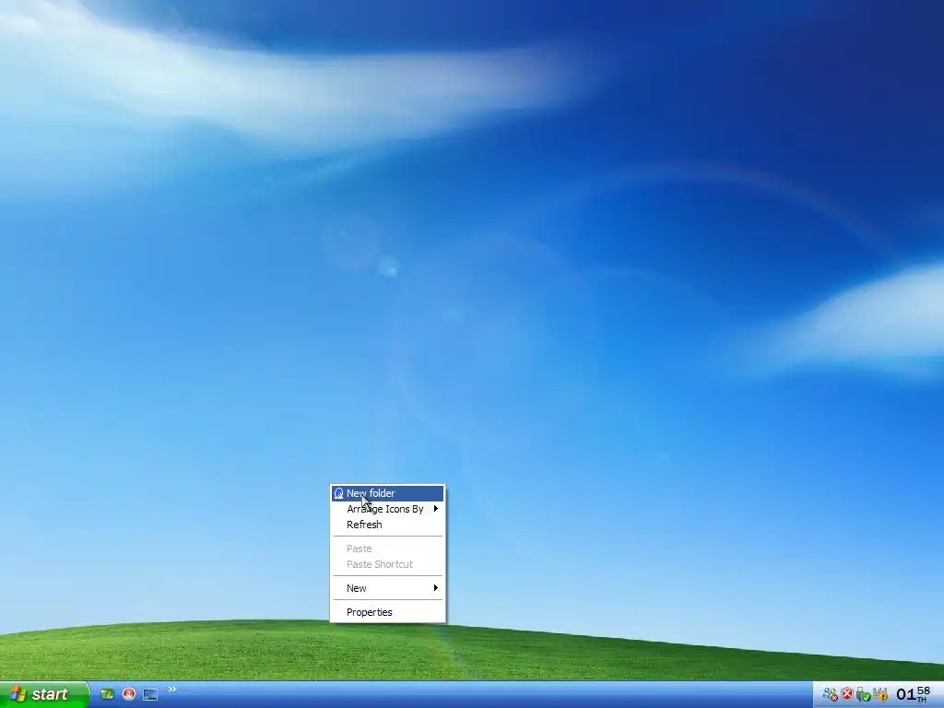Expand the New submenu
Viewport: 944px width, 708px height.
387,588
